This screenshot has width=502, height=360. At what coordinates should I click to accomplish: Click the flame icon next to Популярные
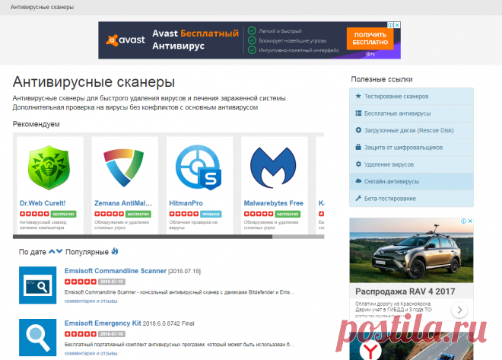click(115, 252)
